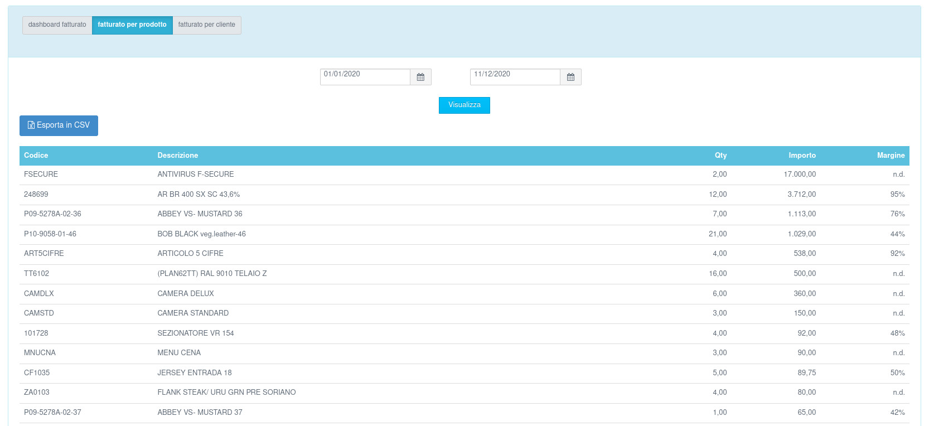
Task: Click the Esporta in CSV button
Action: point(59,125)
